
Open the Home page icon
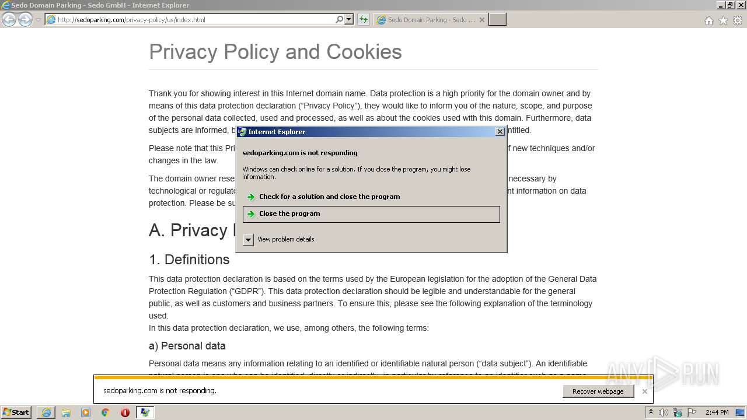(x=708, y=20)
